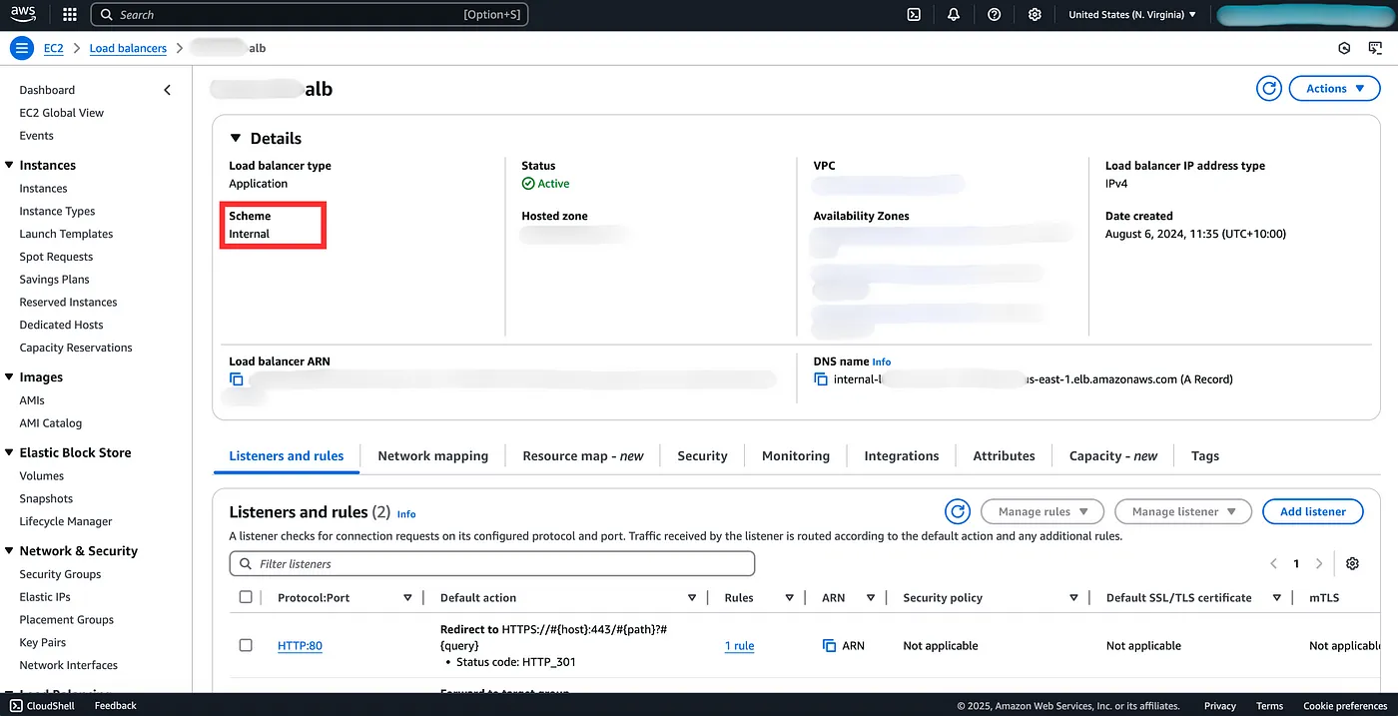Open the Manage listener dropdown
1398x716 pixels.
tap(1183, 511)
